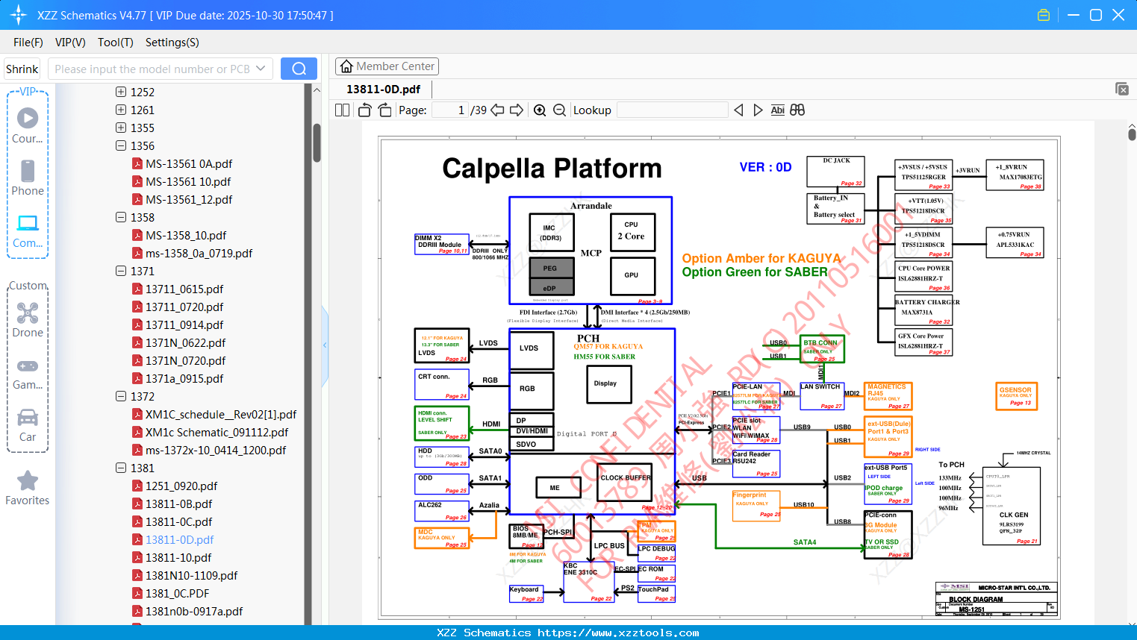
Task: Open the Car category in sidebar
Action: coord(28,424)
